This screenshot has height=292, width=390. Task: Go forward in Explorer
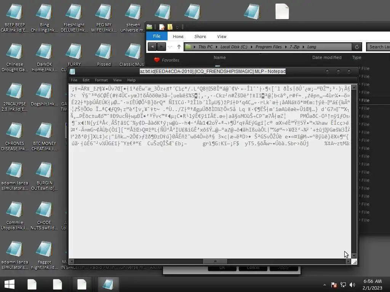[161, 46]
